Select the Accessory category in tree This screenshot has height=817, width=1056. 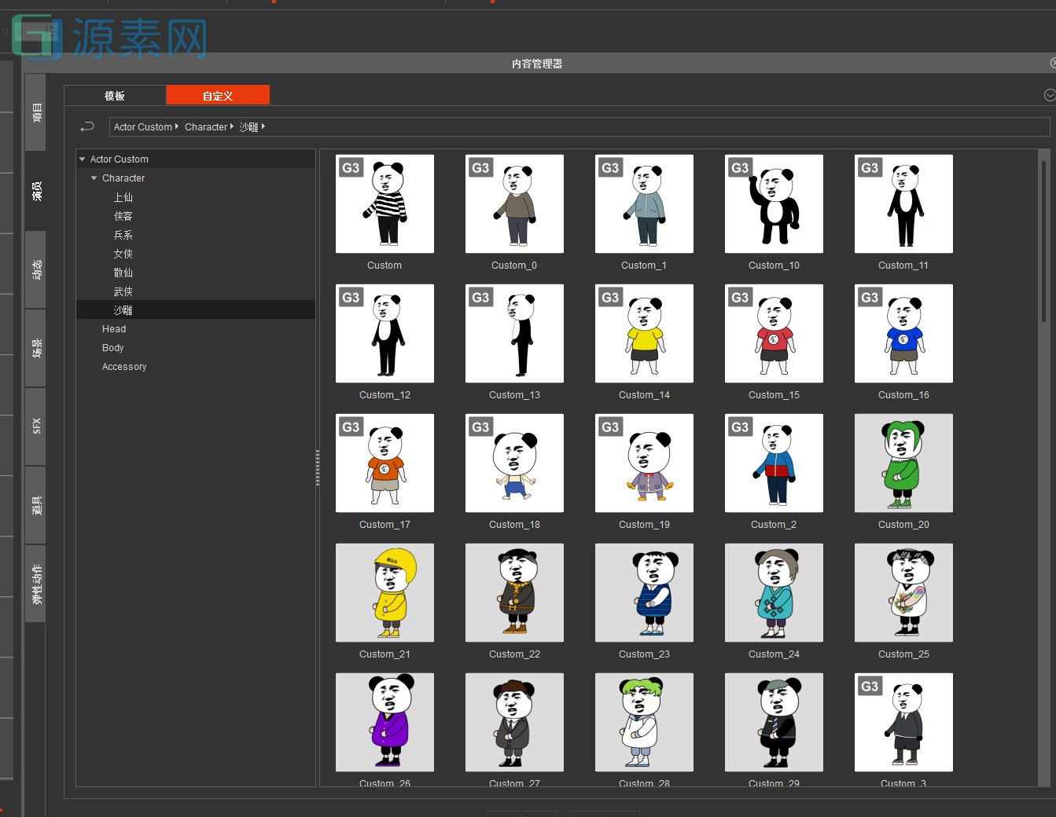click(x=124, y=367)
